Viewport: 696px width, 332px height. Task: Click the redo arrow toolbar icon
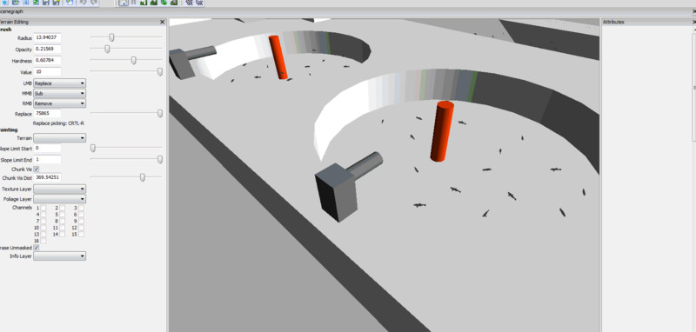pyautogui.click(x=94, y=3)
